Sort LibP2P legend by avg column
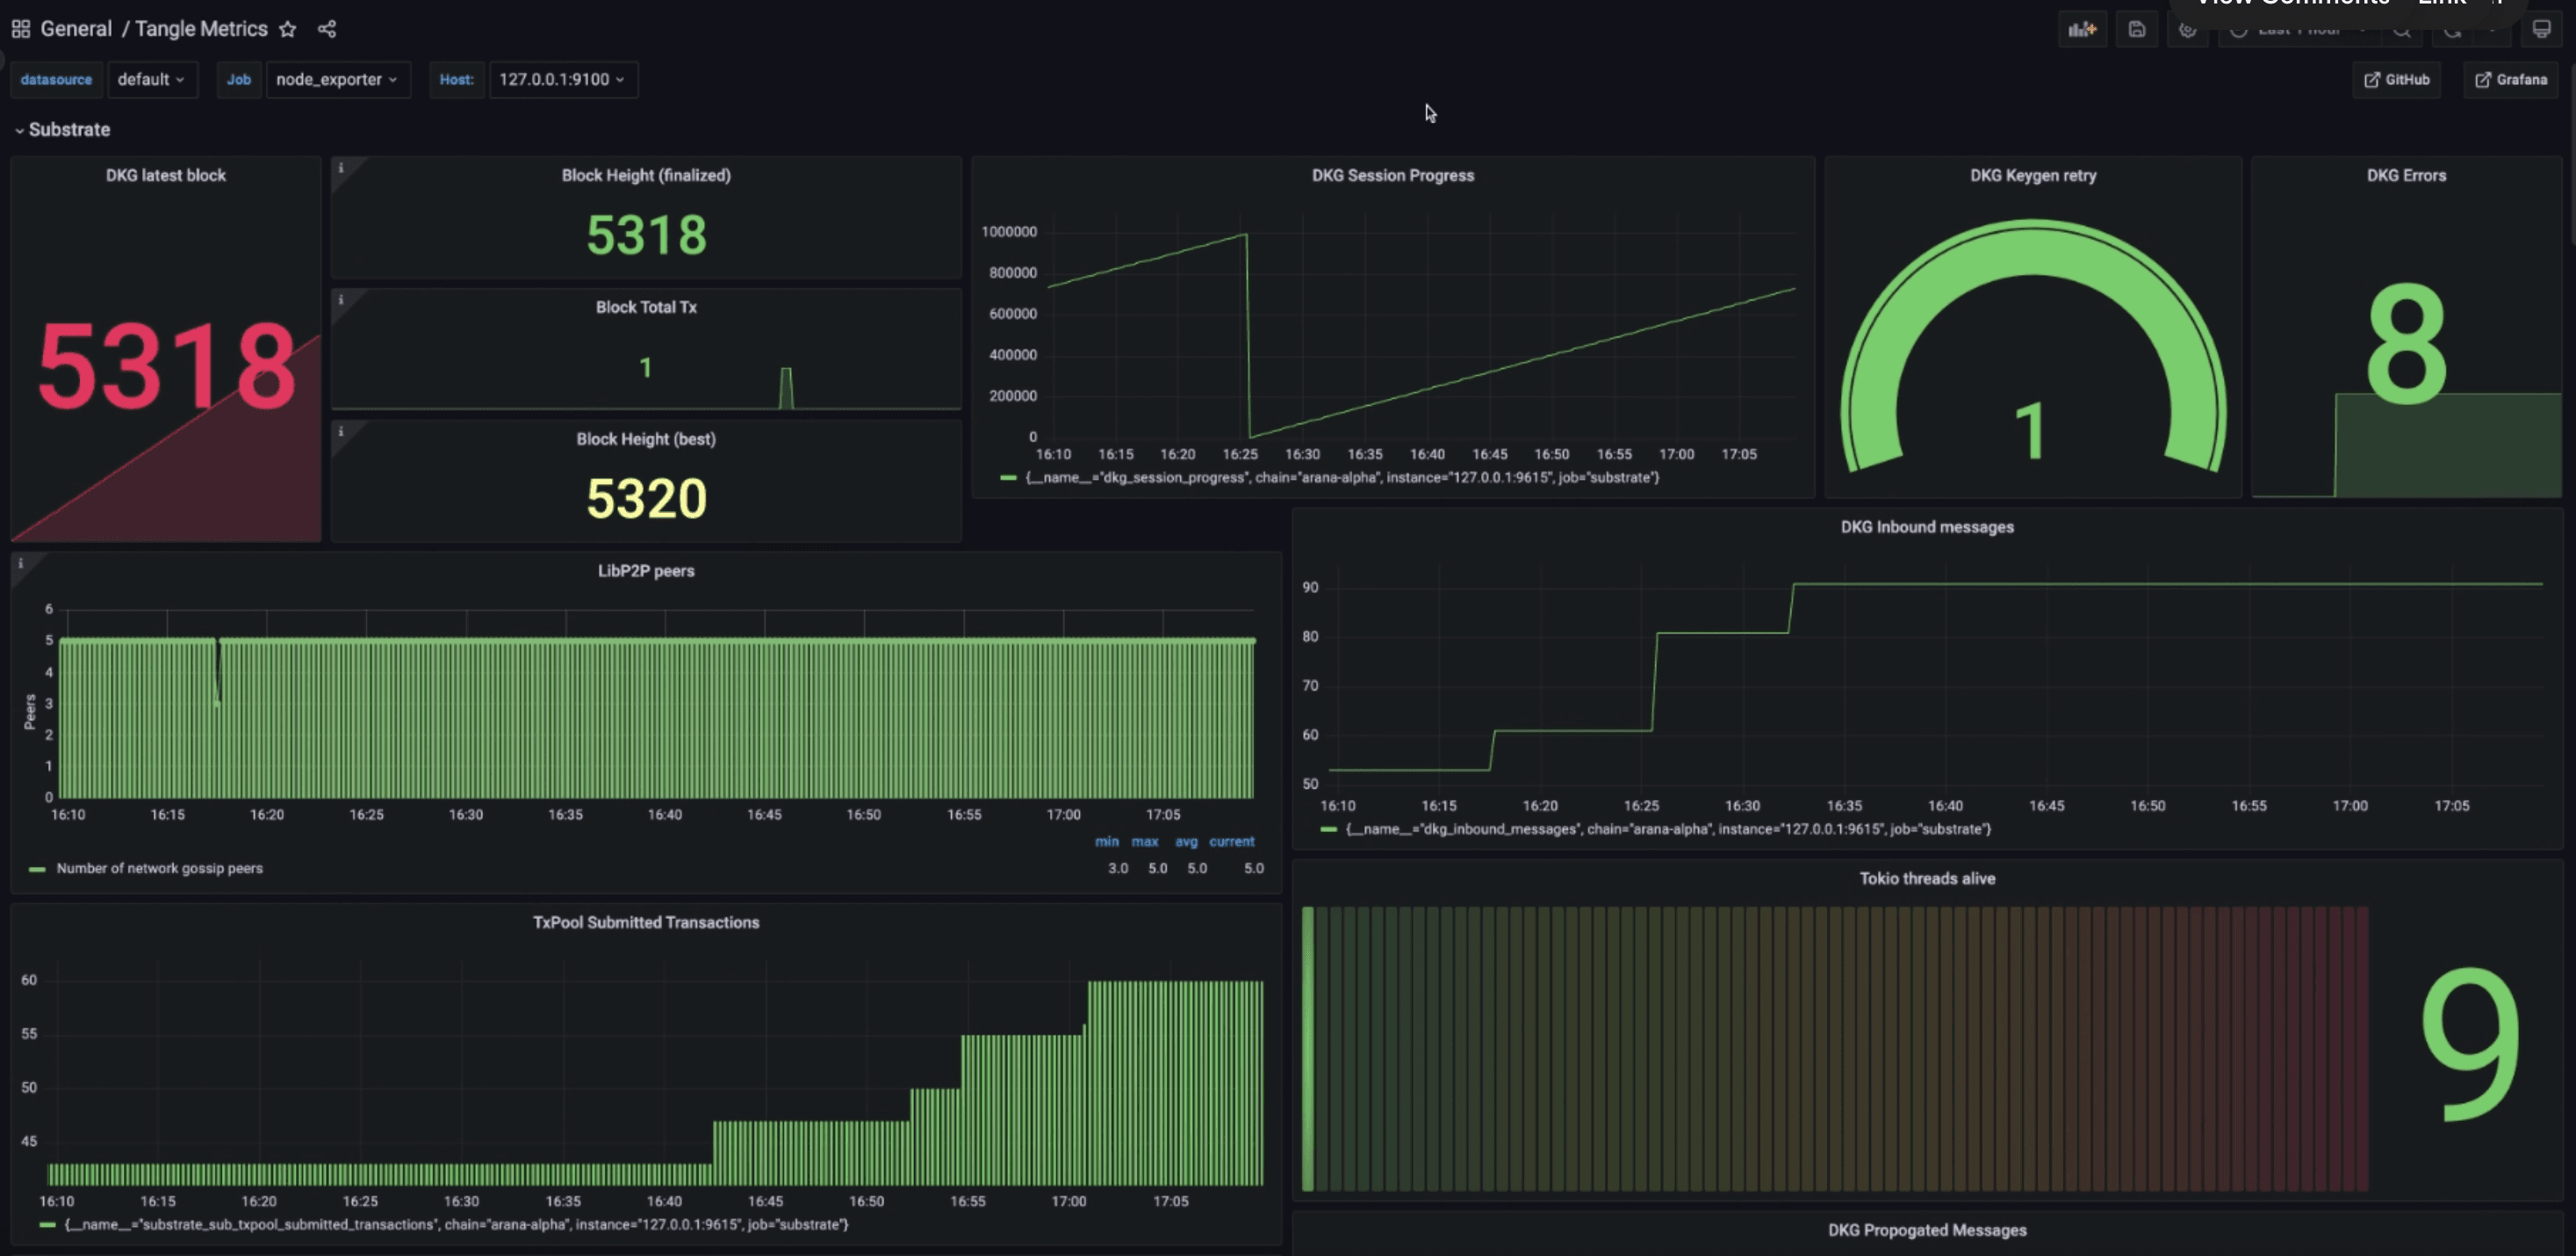The image size is (2576, 1256). [1186, 842]
